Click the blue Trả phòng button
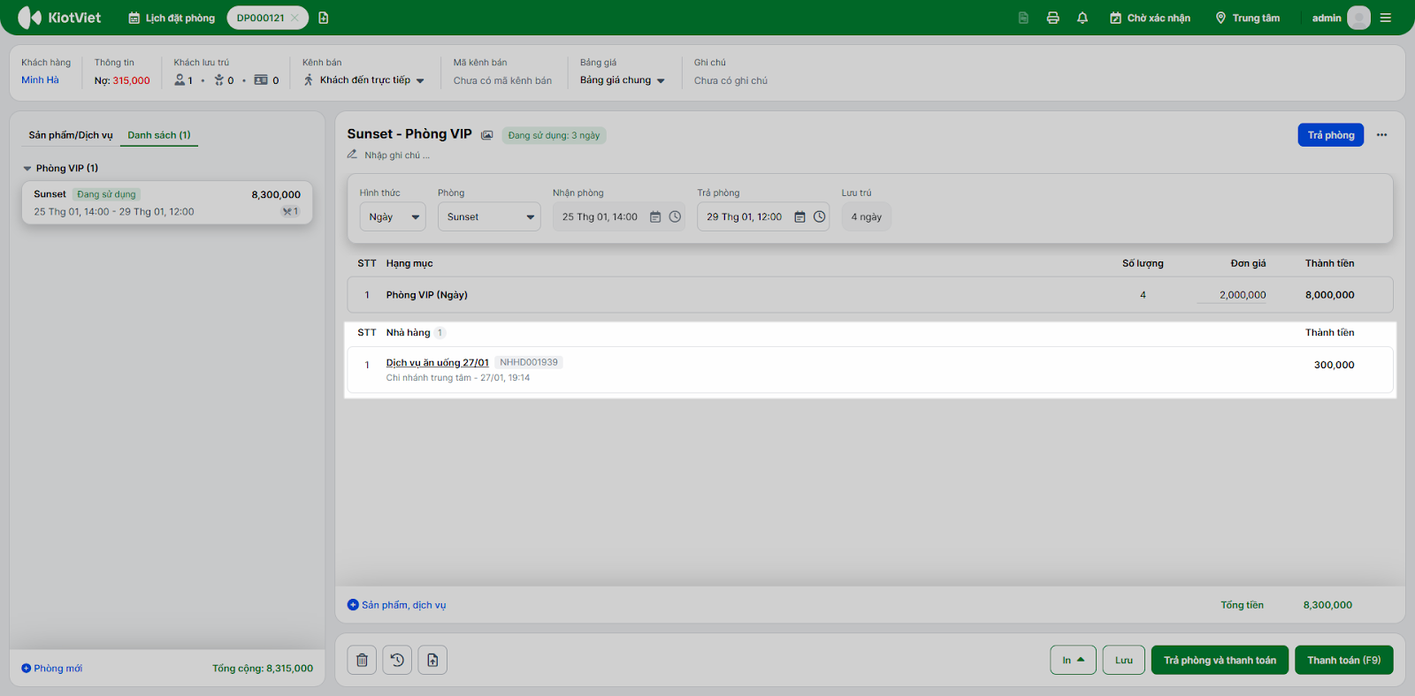Viewport: 1415px width, 696px height. [x=1331, y=135]
